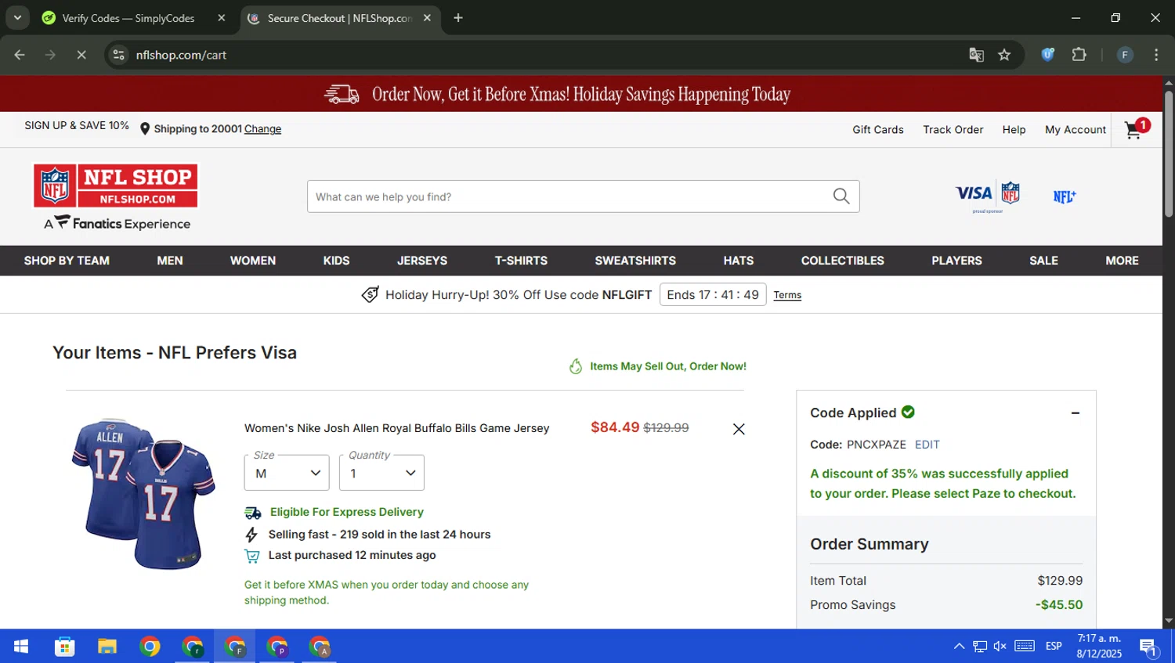Change the shipping zip code
The width and height of the screenshot is (1175, 663).
coord(262,129)
